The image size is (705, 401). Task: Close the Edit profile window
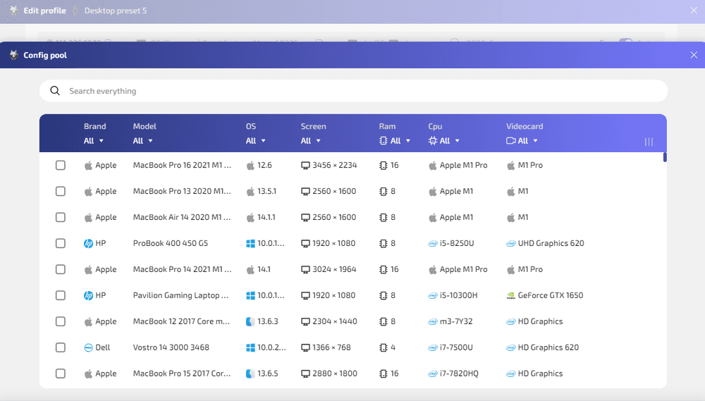click(694, 11)
